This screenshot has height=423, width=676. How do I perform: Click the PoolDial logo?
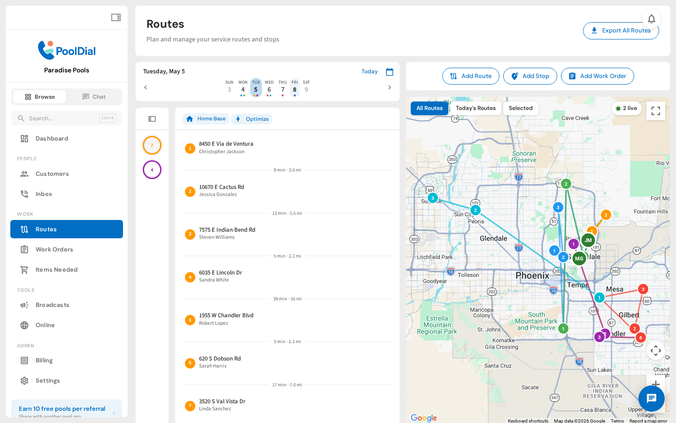[67, 50]
